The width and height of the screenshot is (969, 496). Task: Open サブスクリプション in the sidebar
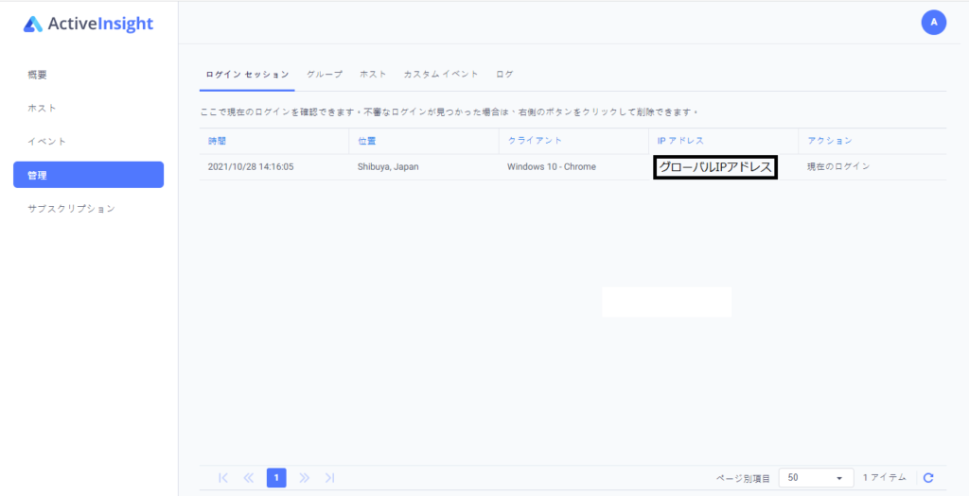pyautogui.click(x=72, y=209)
